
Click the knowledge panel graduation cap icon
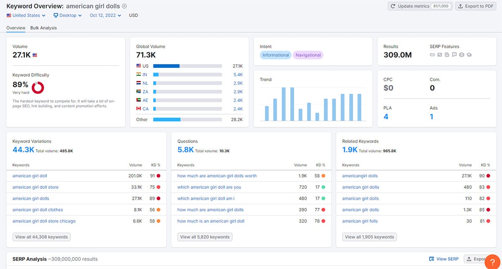469,55
